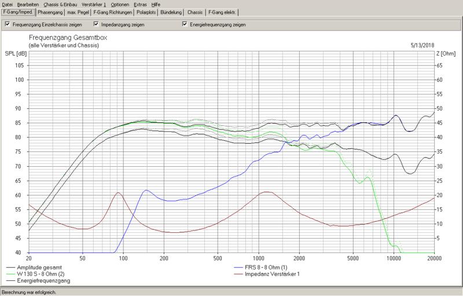Select the F-Gang elektr. tab
Image resolution: width=463 pixels, height=296 pixels.
[x=222, y=12]
